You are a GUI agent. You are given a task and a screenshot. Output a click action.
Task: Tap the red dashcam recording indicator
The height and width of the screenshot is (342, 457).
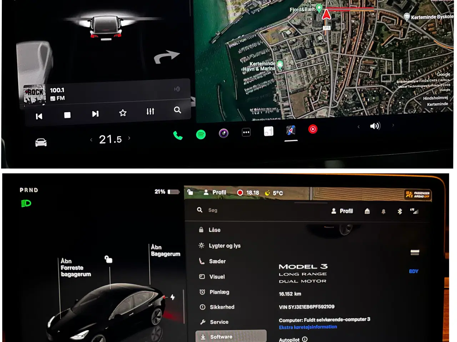click(240, 193)
